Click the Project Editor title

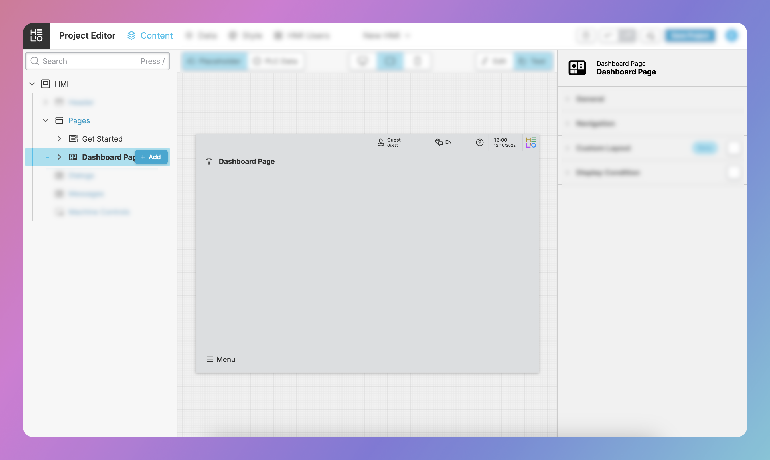(x=87, y=36)
